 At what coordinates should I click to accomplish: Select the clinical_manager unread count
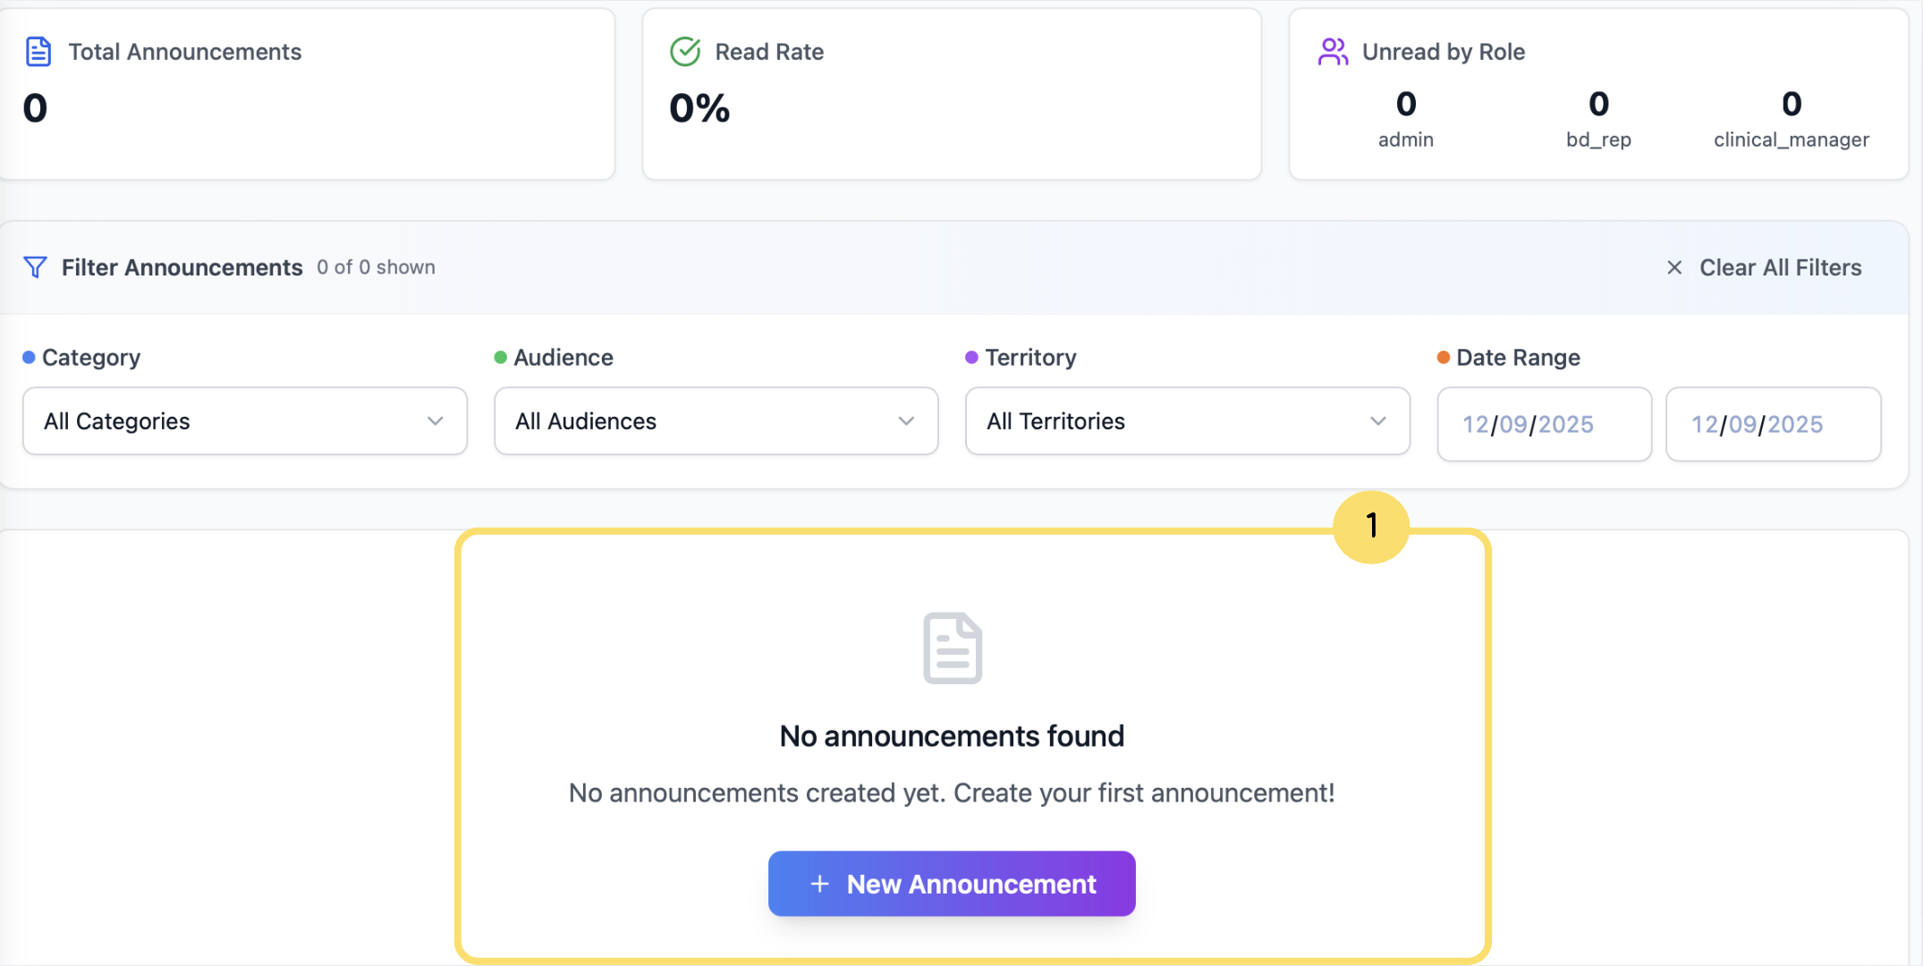(x=1791, y=105)
